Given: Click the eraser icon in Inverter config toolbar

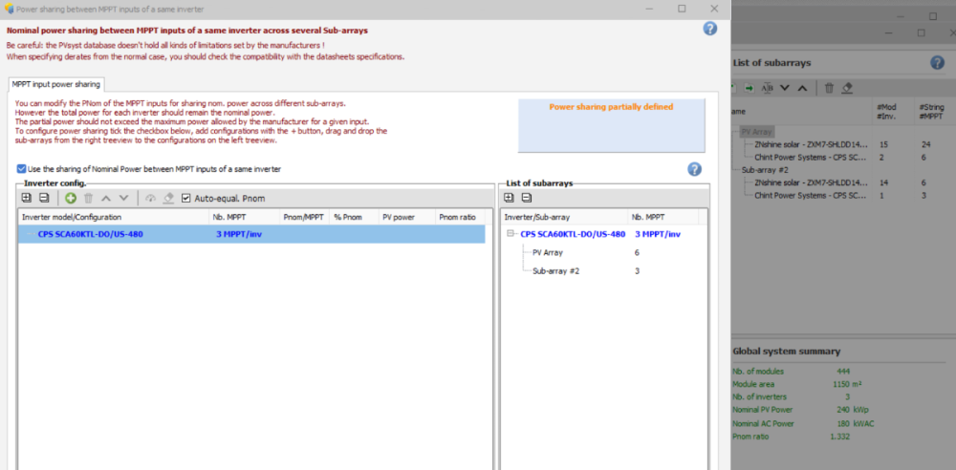Looking at the screenshot, I should (167, 198).
